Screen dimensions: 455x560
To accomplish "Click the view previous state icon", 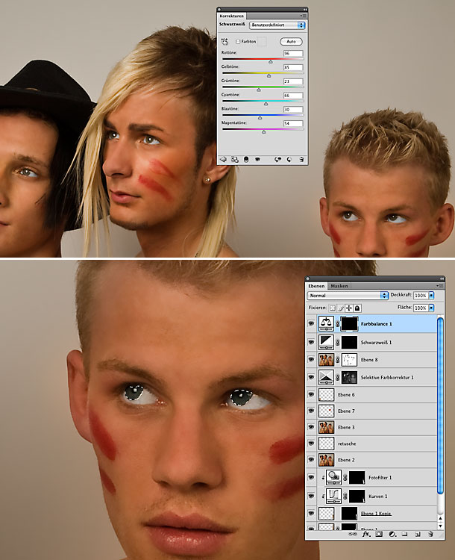I will click(x=277, y=160).
